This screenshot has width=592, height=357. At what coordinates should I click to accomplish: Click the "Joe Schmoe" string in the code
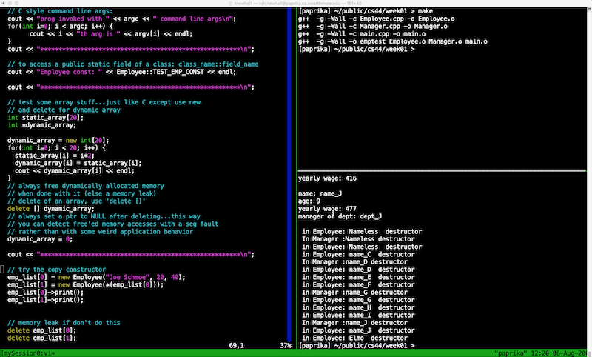[x=127, y=277]
